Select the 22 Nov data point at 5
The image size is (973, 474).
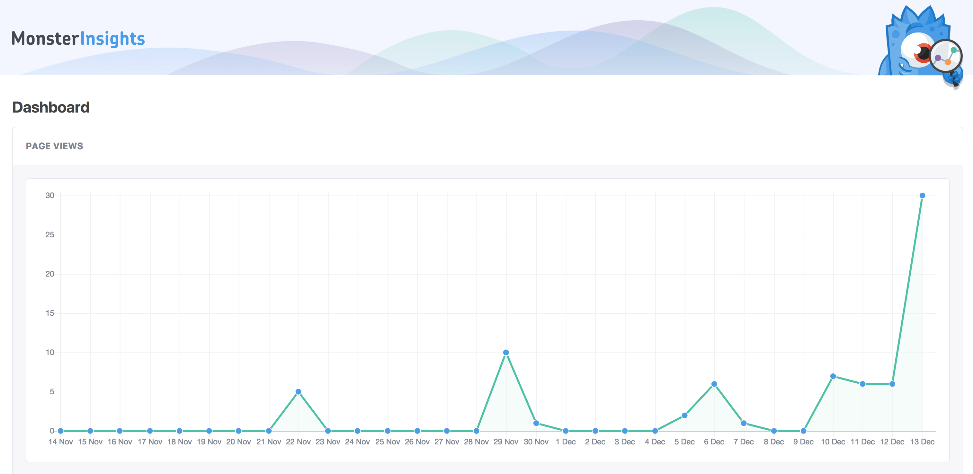[x=299, y=392]
